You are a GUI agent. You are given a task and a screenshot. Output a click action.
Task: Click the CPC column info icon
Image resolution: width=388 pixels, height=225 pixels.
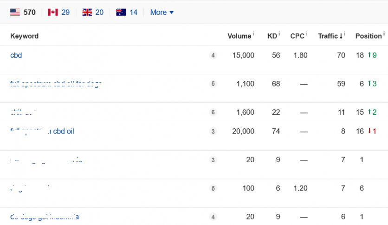point(307,35)
